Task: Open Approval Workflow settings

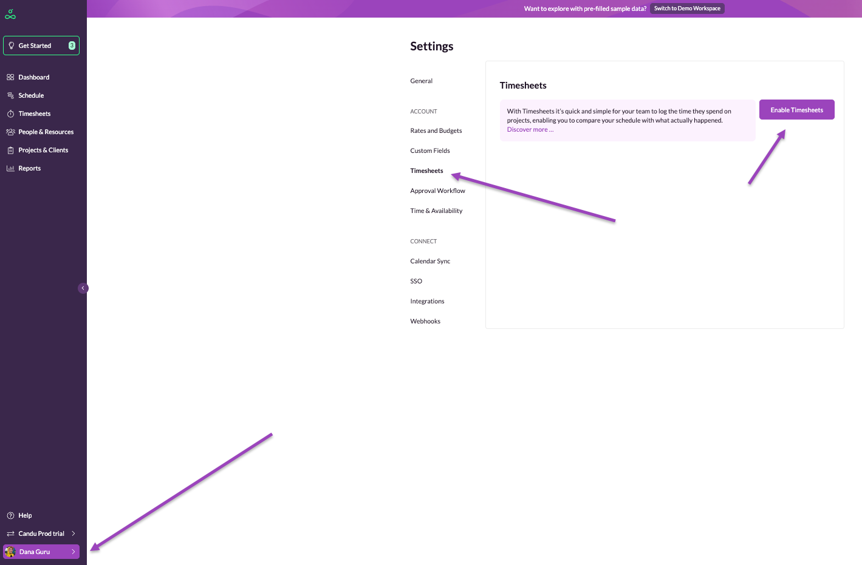Action: (x=437, y=191)
